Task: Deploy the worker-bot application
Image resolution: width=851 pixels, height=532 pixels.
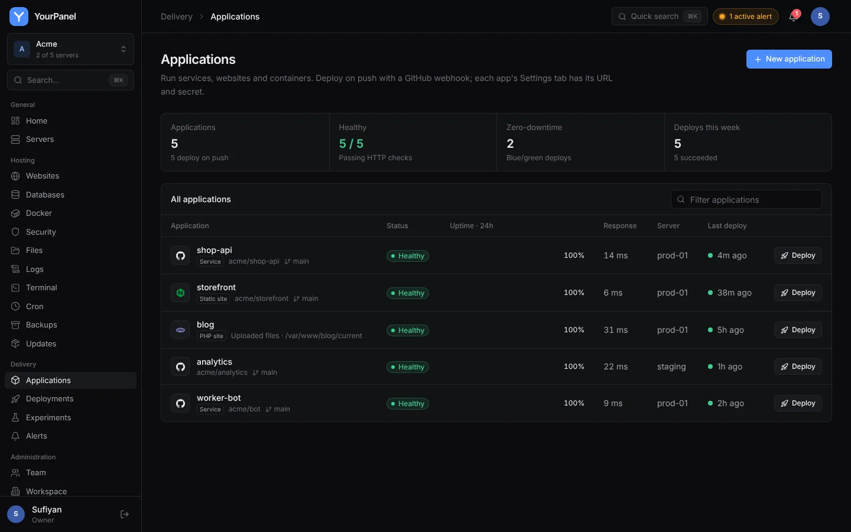Action: point(798,403)
